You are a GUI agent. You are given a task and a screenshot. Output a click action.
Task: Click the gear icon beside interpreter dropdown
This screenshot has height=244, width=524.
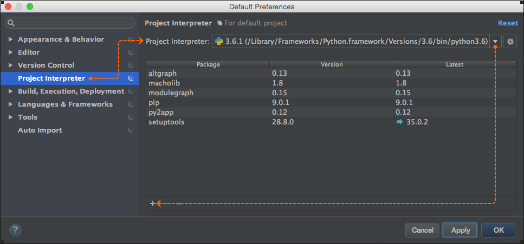[510, 42]
